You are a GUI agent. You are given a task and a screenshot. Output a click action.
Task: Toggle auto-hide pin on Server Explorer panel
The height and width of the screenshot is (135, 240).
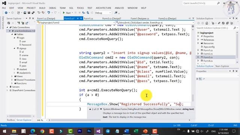(30, 18)
